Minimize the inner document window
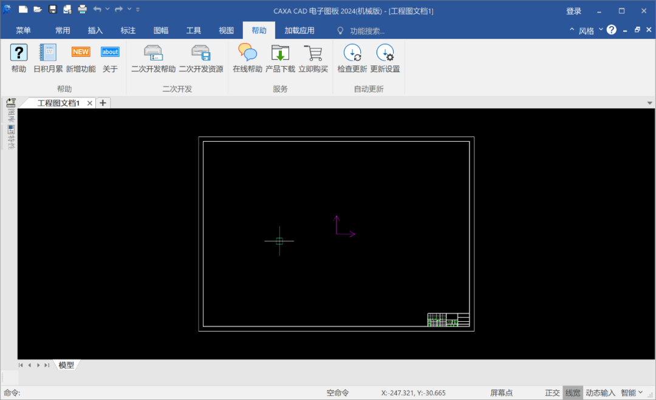The width and height of the screenshot is (656, 400). point(625,30)
